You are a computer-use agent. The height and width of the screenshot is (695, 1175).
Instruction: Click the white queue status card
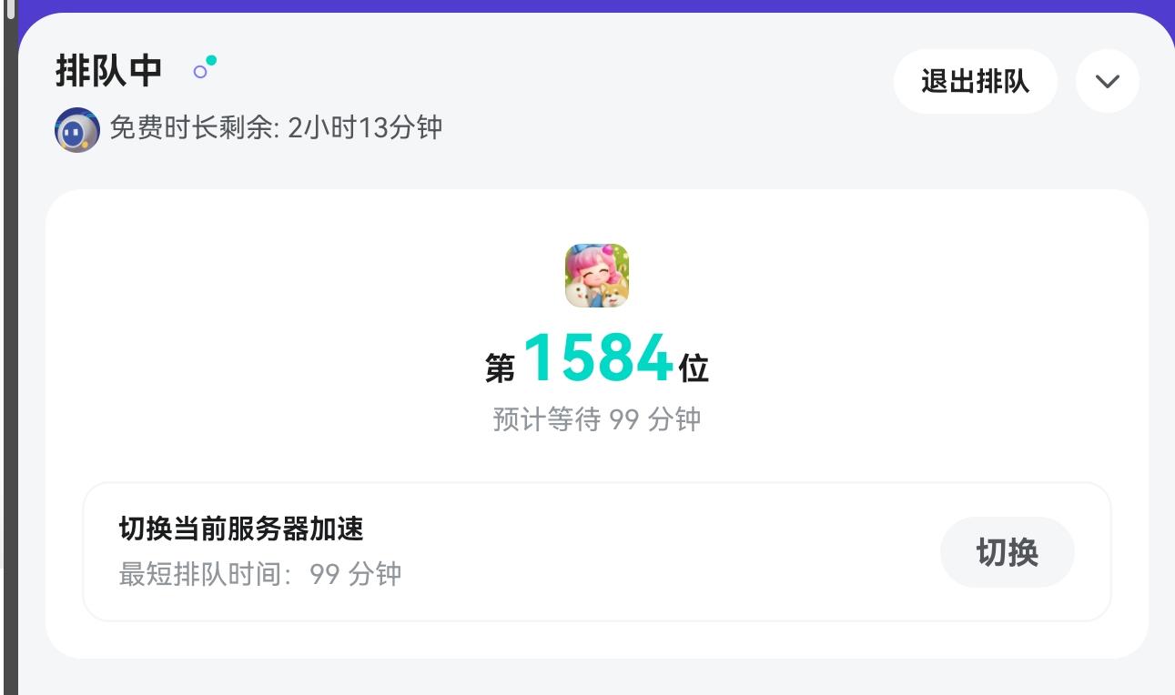pos(597,424)
